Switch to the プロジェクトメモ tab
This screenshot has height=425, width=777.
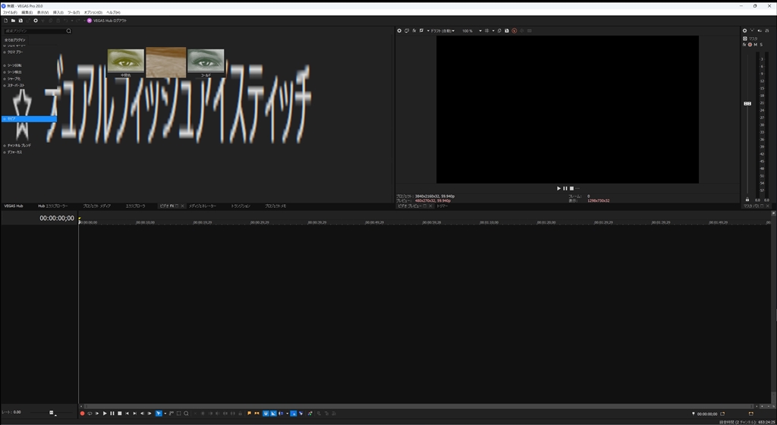click(x=275, y=206)
